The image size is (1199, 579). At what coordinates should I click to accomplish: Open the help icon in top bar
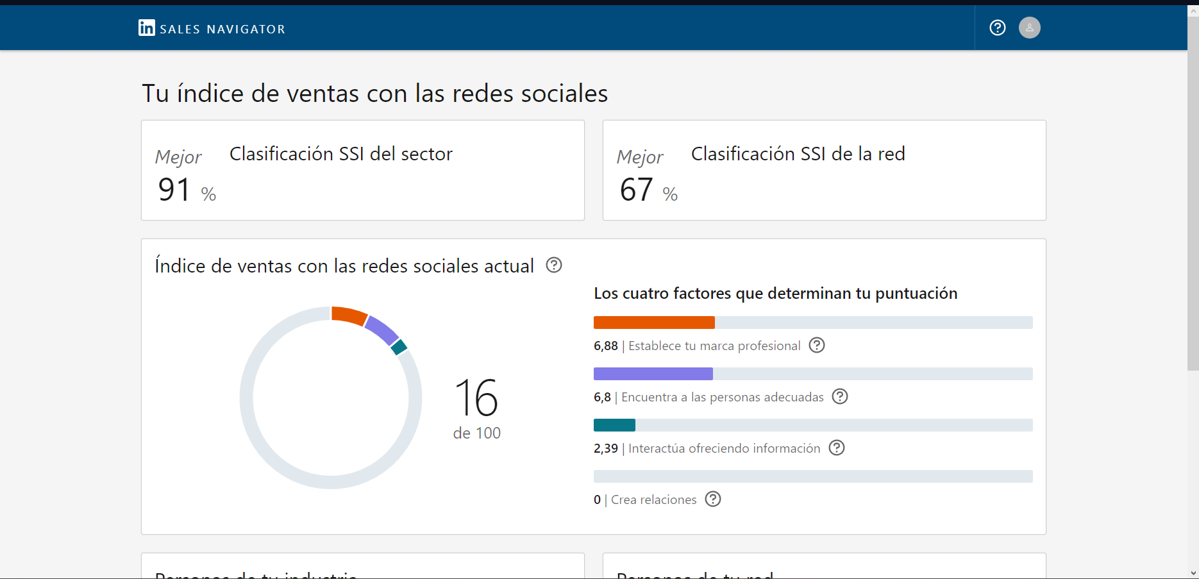(x=998, y=28)
